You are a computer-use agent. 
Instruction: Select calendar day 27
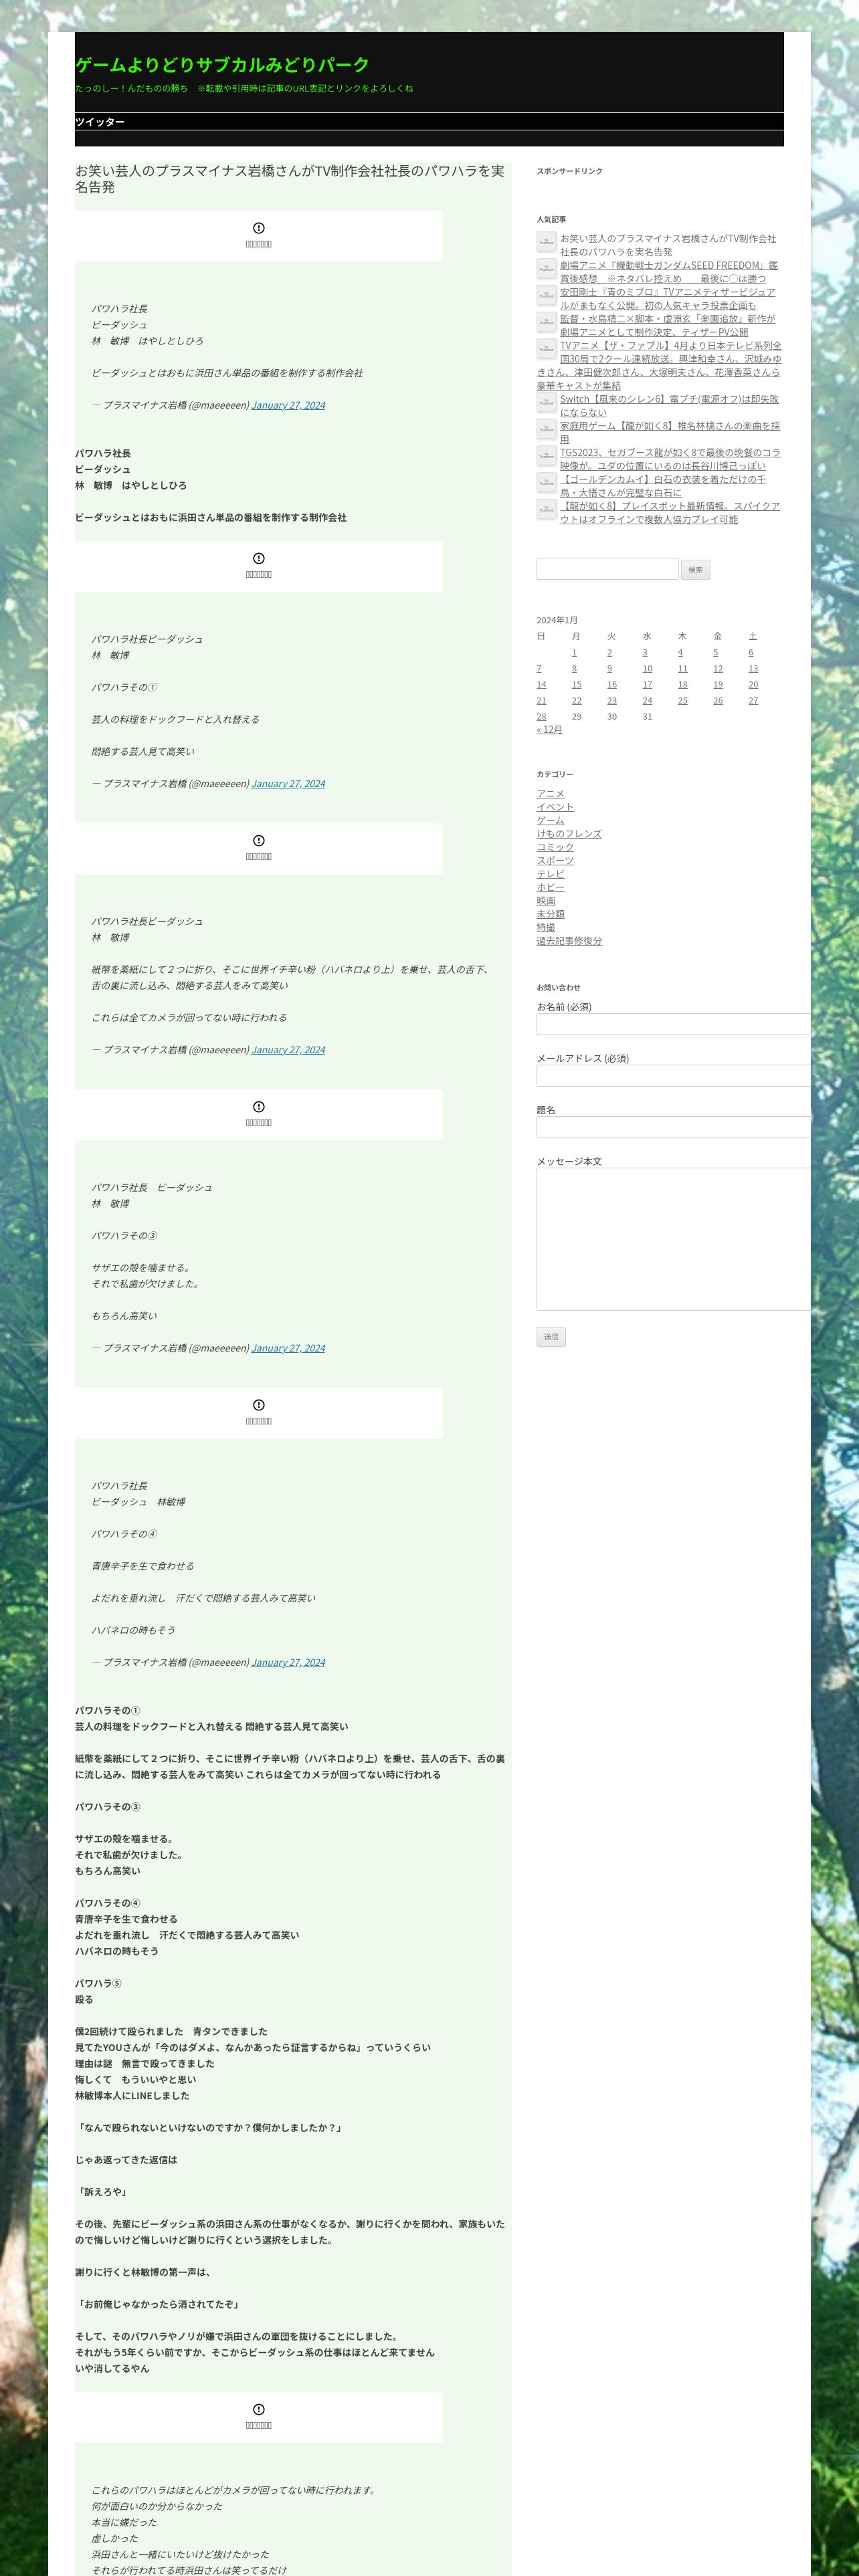pos(753,701)
